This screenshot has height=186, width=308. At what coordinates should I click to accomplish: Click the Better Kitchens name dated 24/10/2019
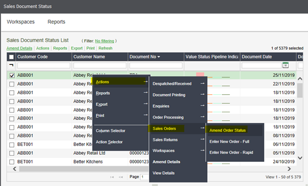[x=88, y=162]
